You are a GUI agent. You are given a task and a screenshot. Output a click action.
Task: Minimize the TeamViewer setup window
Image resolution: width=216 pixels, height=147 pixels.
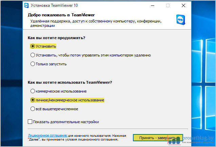(x=153, y=5)
